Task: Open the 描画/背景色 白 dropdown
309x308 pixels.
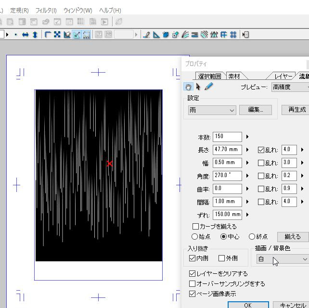Action: [283, 259]
